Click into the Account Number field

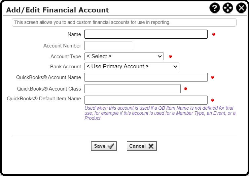pos(108,45)
